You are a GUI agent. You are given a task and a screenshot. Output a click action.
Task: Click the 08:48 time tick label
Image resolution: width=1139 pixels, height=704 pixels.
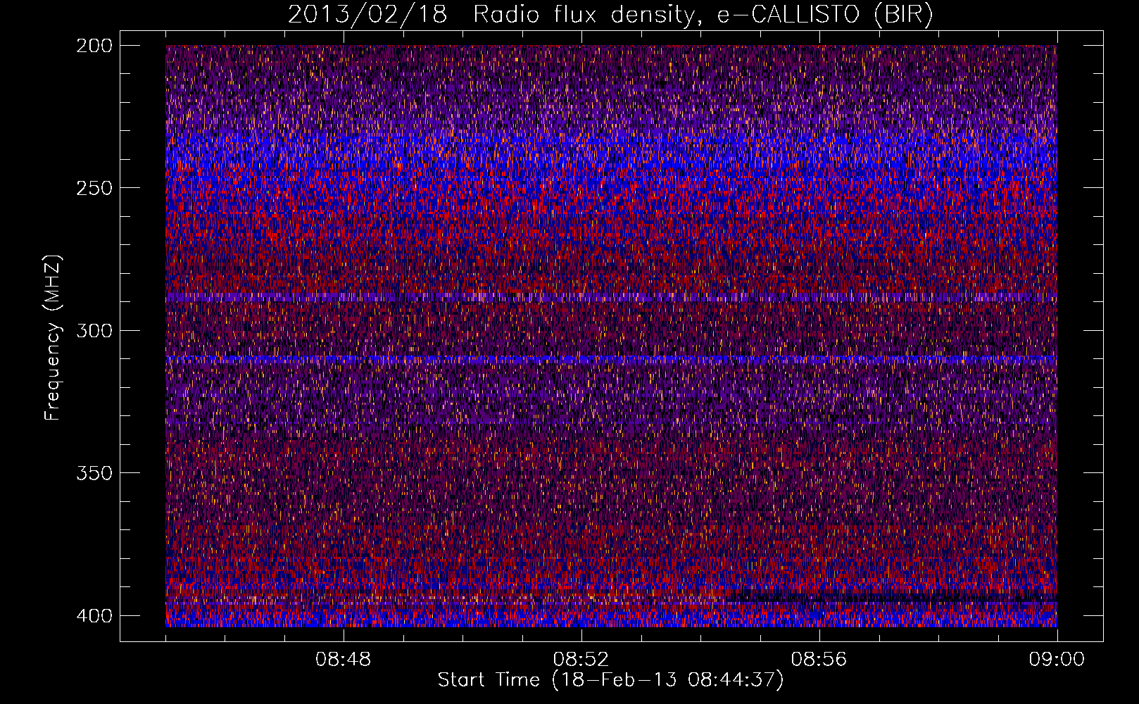coord(344,660)
